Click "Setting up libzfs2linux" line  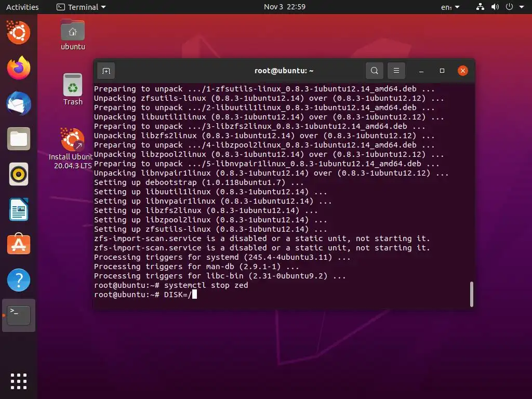206,211
